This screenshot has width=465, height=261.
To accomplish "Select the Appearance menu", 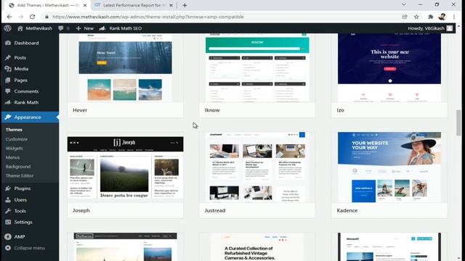I will 30,117.
